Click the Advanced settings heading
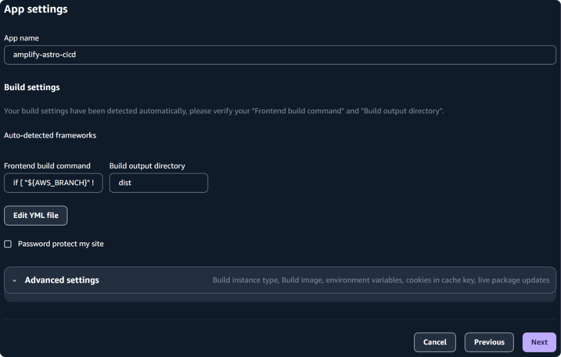The image size is (561, 357). [62, 280]
